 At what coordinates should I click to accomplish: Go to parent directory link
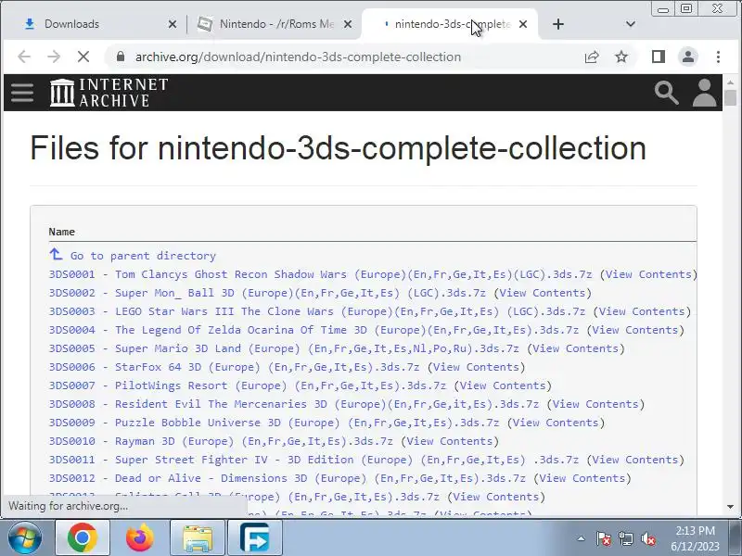pyautogui.click(x=143, y=256)
